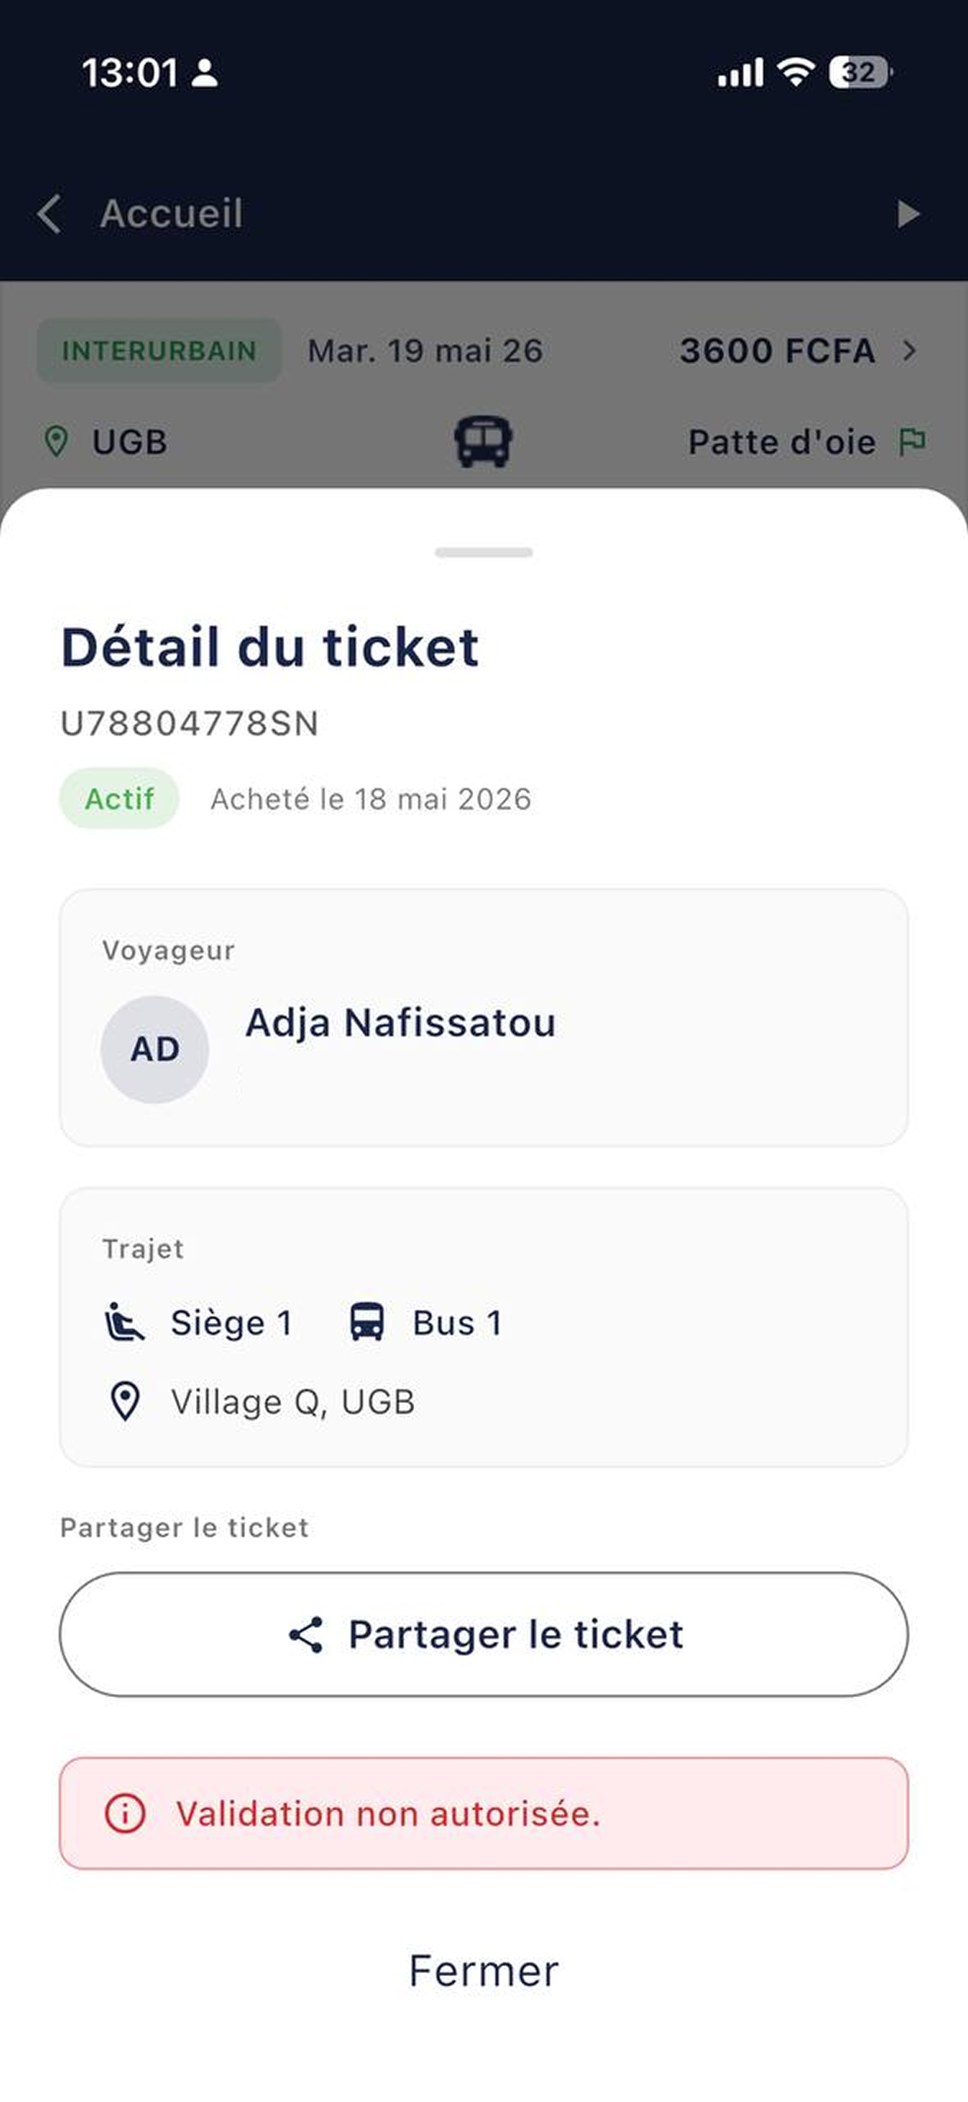The width and height of the screenshot is (968, 2102).
Task: Tap the play triangle icon in header
Action: click(908, 214)
